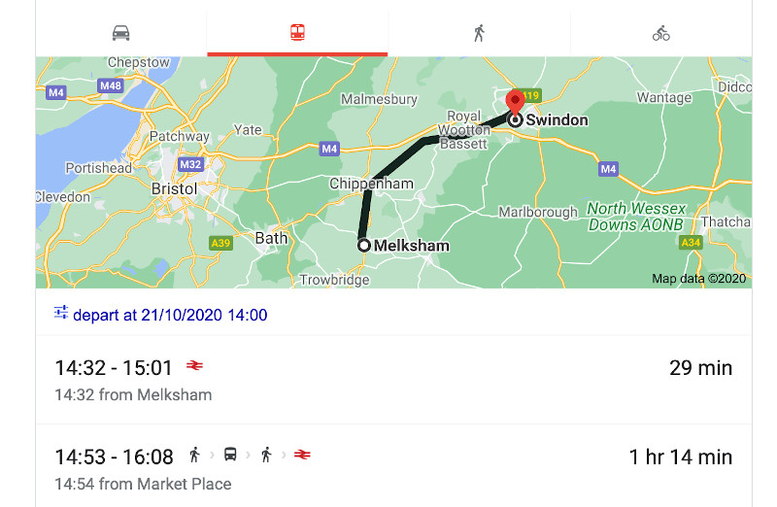This screenshot has width=777, height=507.
Task: Select the public transport tab
Action: point(297,33)
